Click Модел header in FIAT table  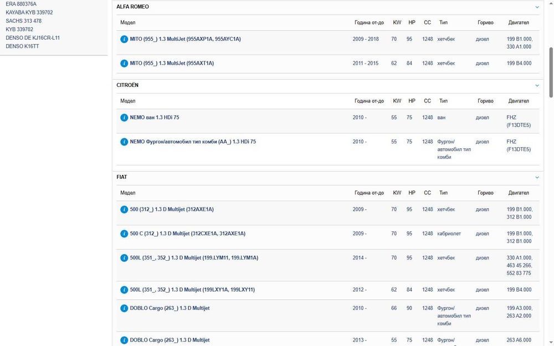coord(128,193)
